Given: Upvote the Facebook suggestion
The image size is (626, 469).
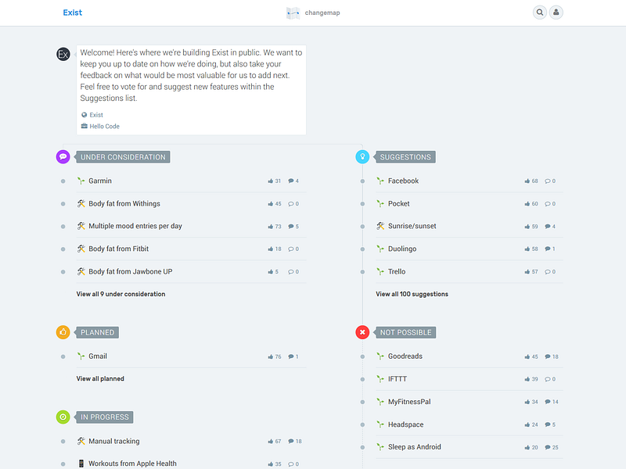Looking at the screenshot, I should pos(527,181).
